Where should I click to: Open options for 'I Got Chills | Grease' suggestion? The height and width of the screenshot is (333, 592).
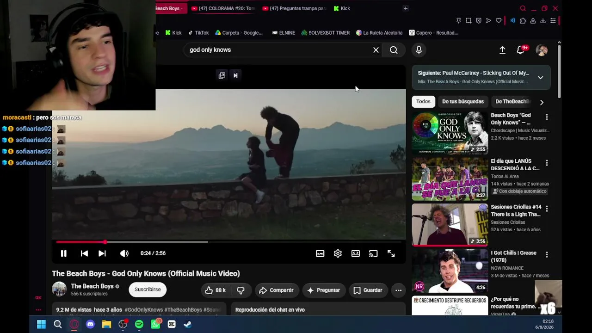tap(547, 255)
